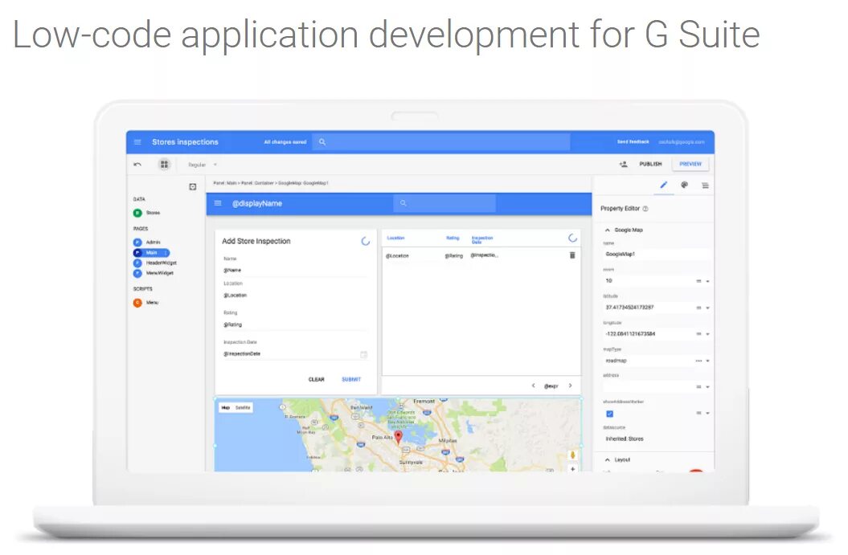This screenshot has height=555, width=848.
Task: Open the latitude property dropdown arrow
Action: pos(707,308)
